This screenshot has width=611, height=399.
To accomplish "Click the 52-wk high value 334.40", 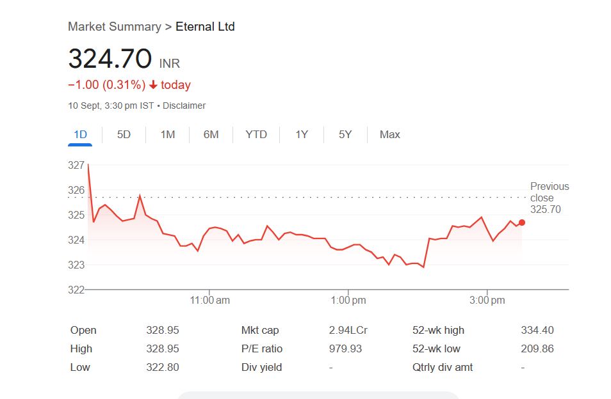I will click(537, 331).
